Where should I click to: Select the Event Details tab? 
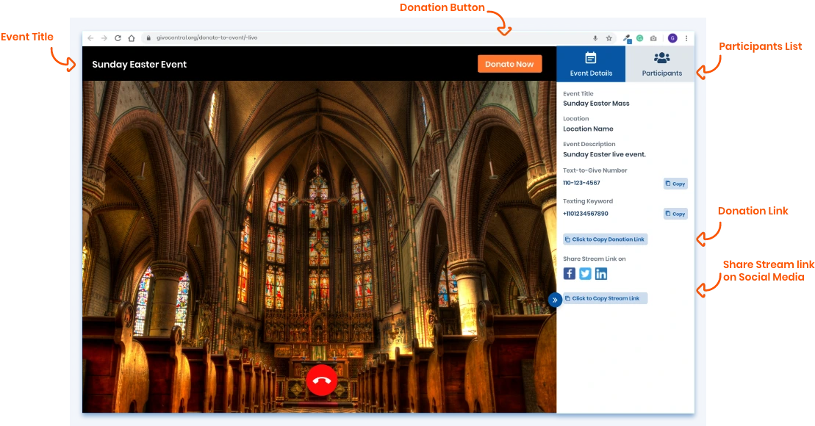pyautogui.click(x=591, y=65)
